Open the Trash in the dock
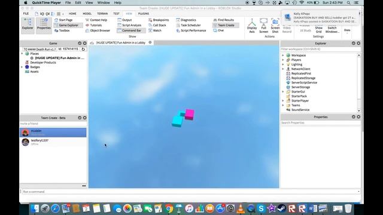Screen dimensions: 383x215 tap(348, 208)
